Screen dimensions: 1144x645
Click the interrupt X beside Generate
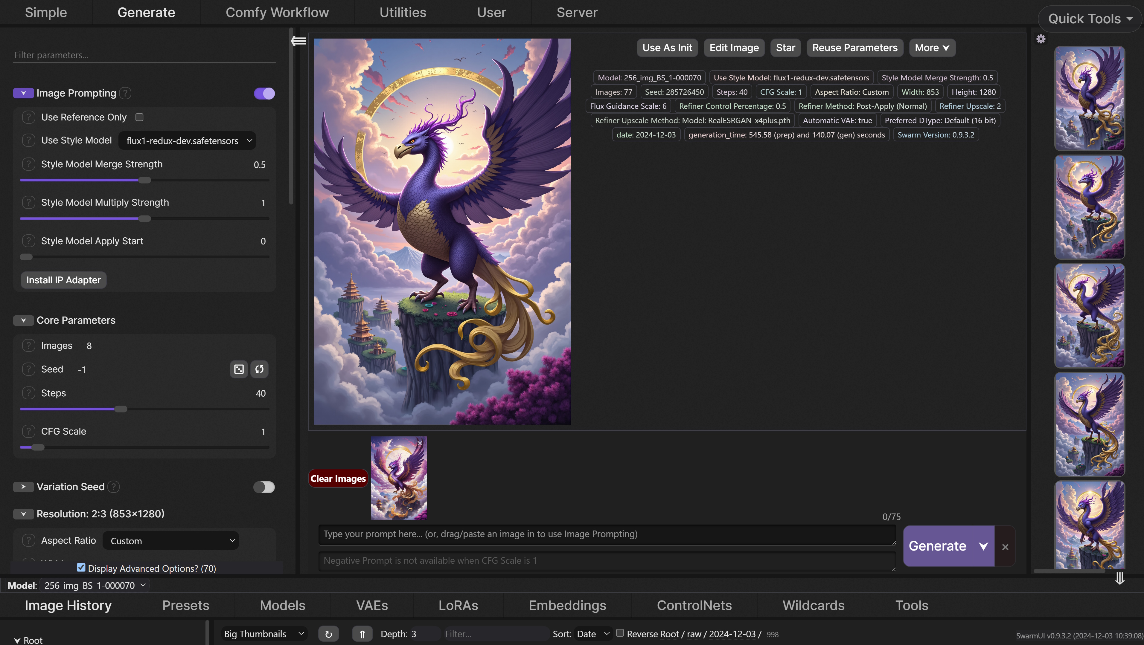coord(1005,547)
